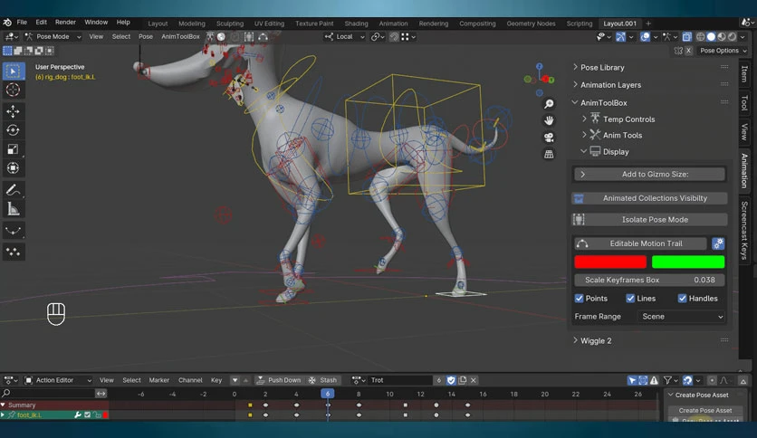Toggle only show selected in Action Editor
This screenshot has height=438, width=757.
632,381
